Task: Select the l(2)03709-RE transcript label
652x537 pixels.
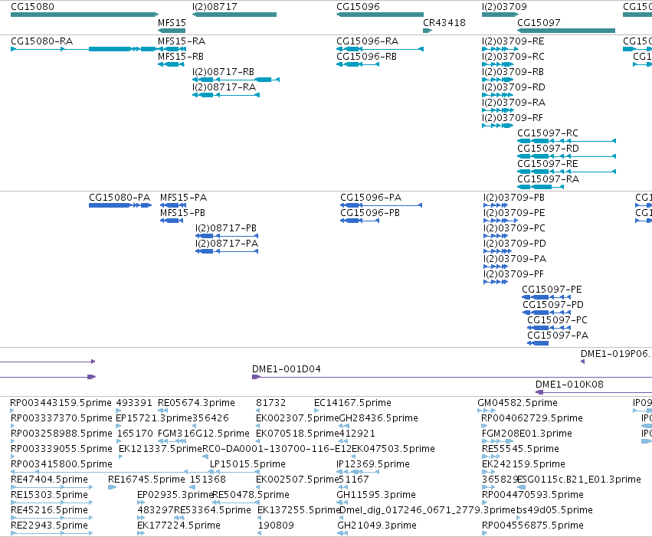Action: [513, 41]
